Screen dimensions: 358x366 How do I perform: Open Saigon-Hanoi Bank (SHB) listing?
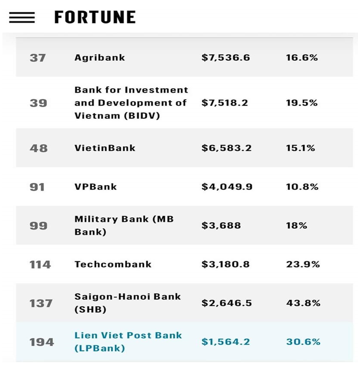[127, 303]
